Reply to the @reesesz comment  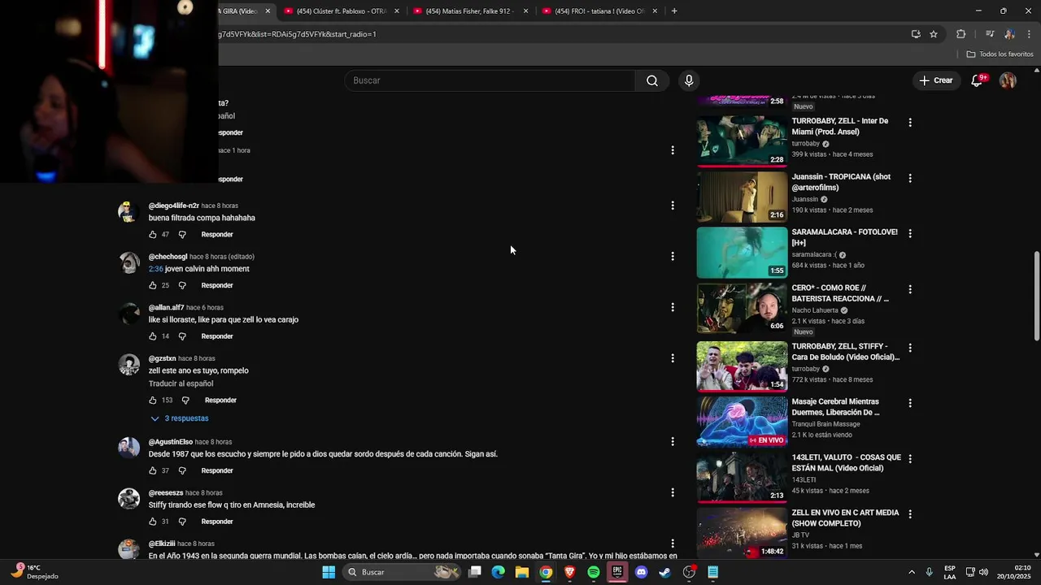tap(217, 522)
